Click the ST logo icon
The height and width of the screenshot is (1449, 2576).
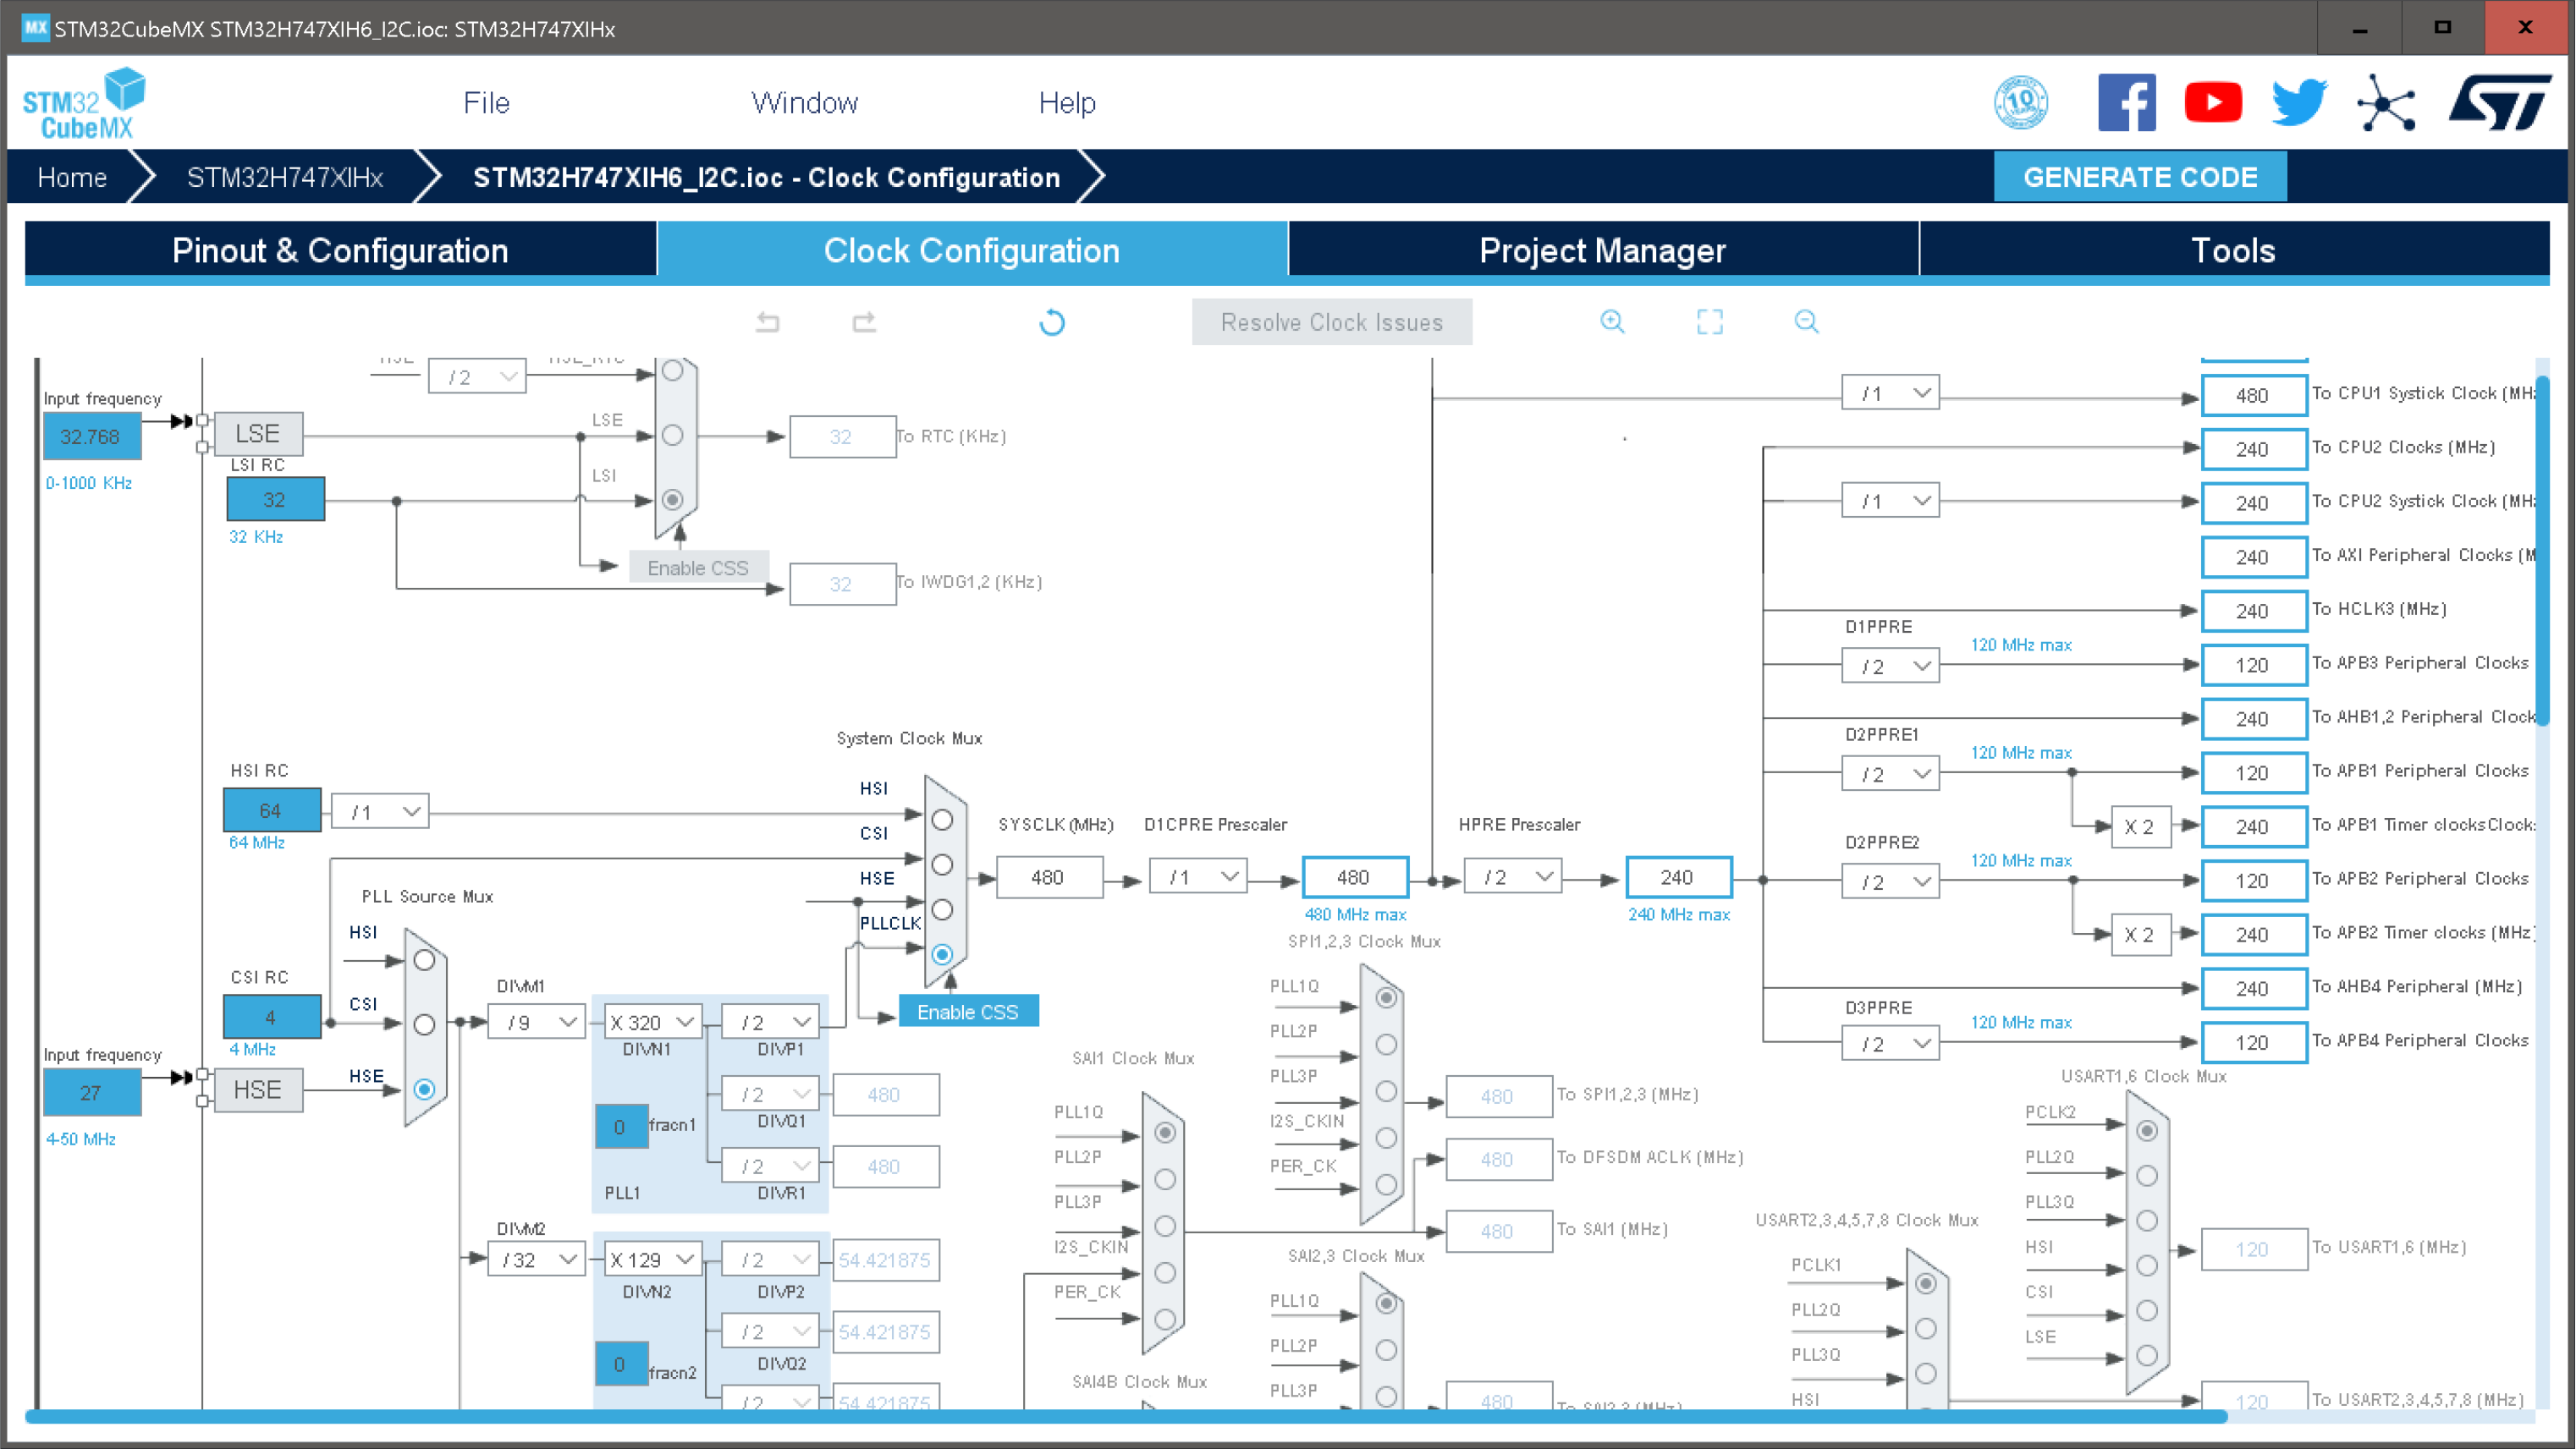tap(2499, 103)
